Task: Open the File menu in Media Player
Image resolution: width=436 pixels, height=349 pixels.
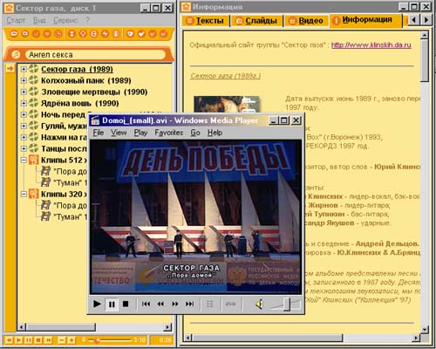Action: pos(99,133)
